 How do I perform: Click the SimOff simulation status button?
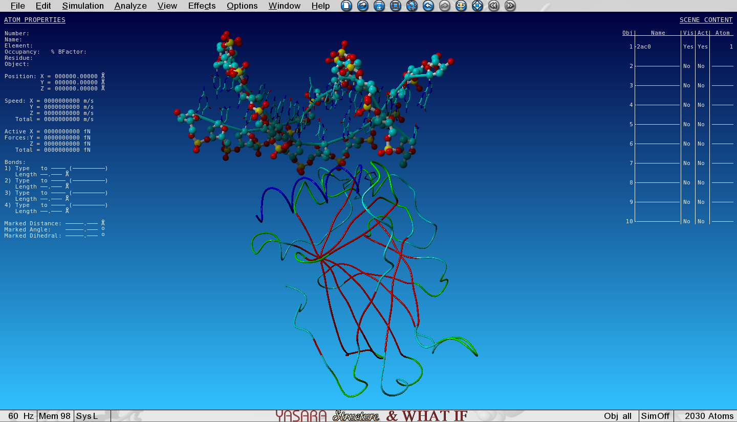coord(655,416)
